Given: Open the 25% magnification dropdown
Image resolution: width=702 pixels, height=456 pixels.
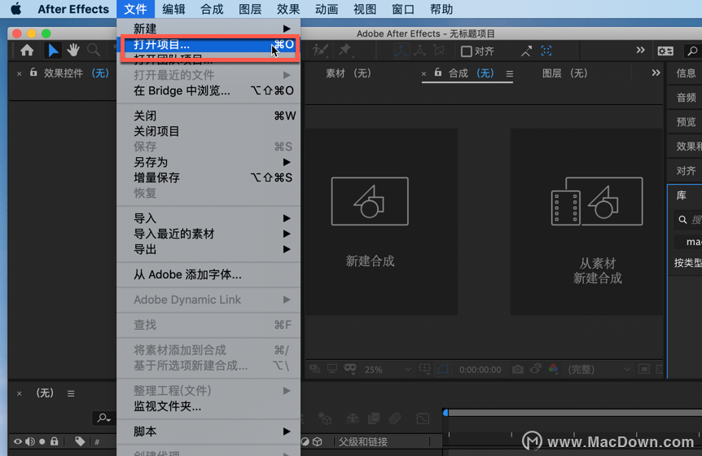Looking at the screenshot, I should pyautogui.click(x=388, y=370).
